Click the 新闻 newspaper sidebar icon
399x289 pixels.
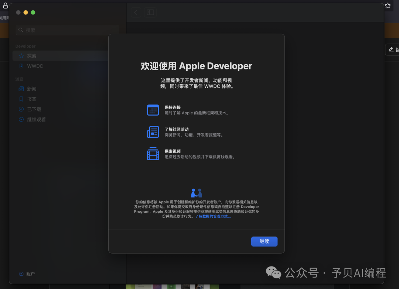point(21,89)
